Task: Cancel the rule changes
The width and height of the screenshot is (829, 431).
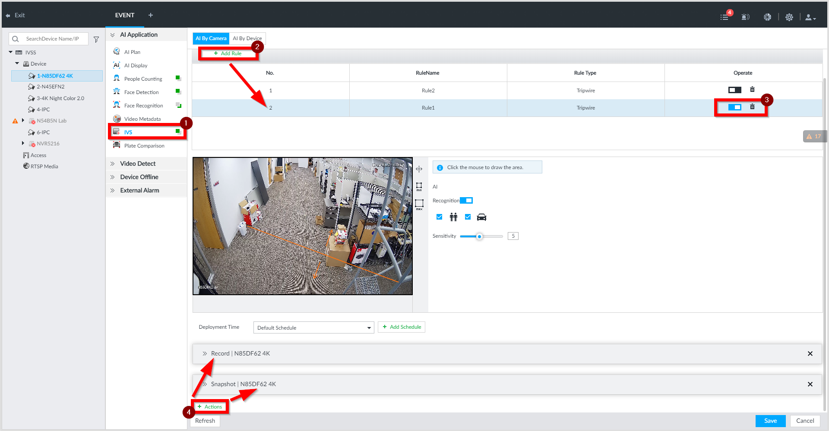Action: [805, 421]
